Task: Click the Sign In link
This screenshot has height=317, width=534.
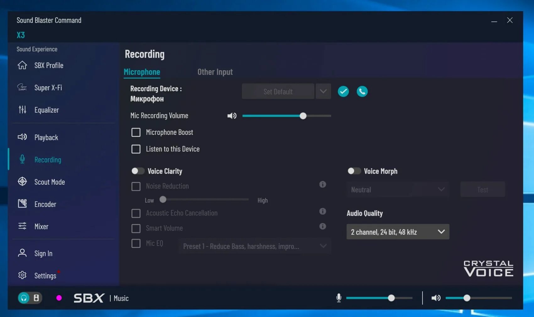Action: tap(43, 253)
